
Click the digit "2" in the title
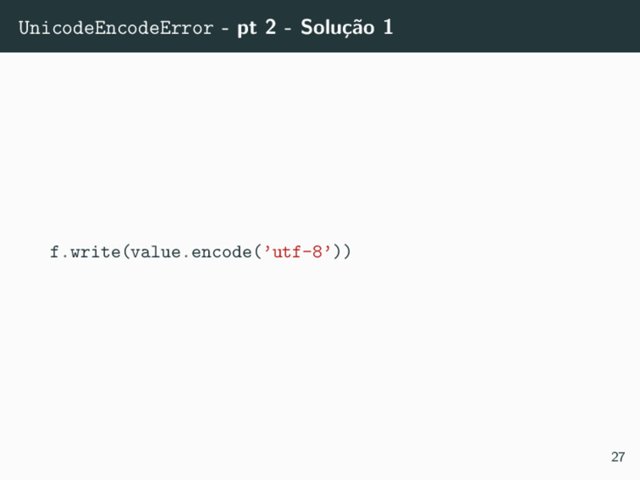tap(271, 27)
